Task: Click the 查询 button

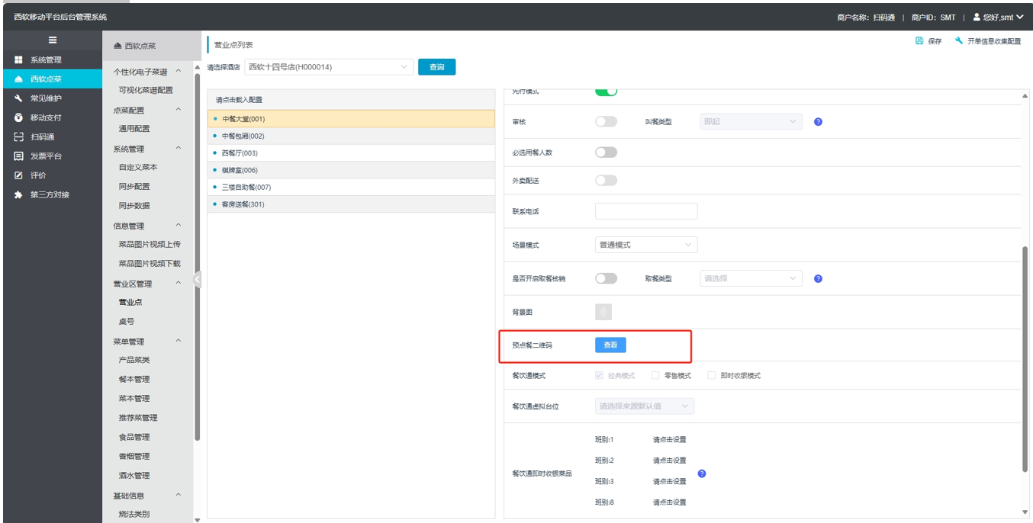Action: [x=436, y=67]
